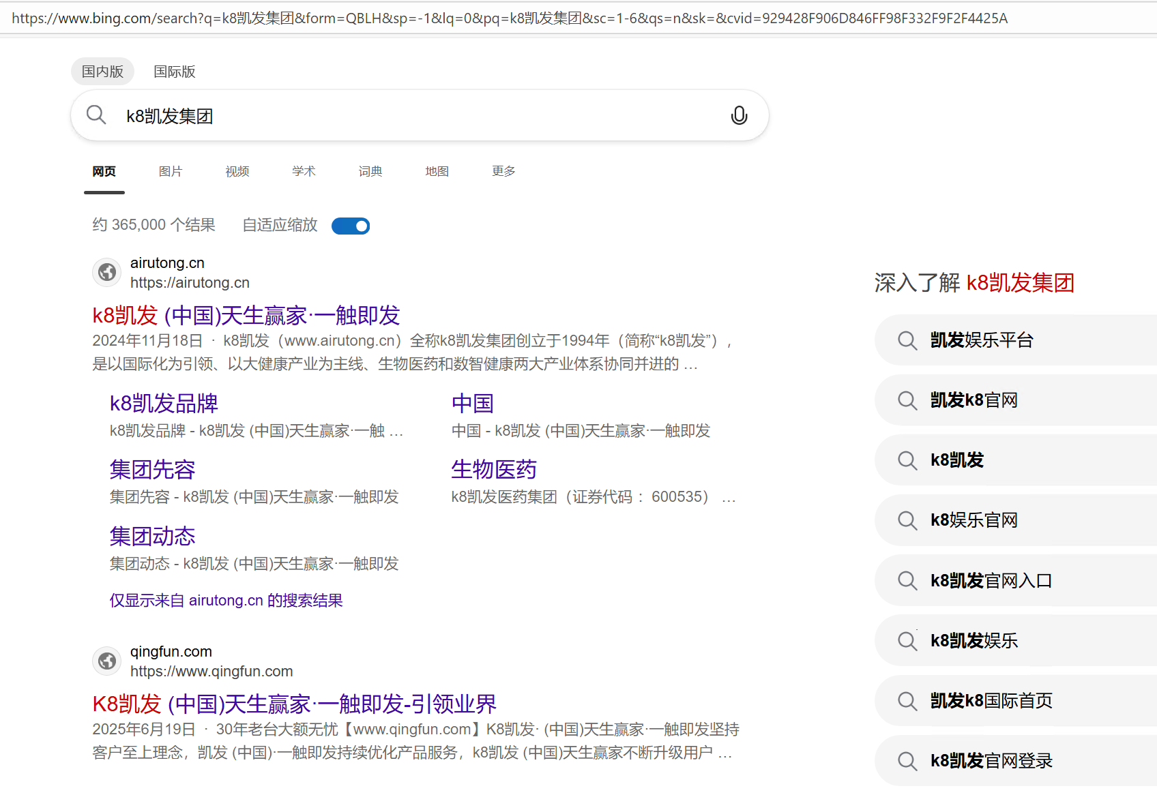Screen dimensions: 1157x795
Task: Open the 词典 search tab
Action: (370, 171)
